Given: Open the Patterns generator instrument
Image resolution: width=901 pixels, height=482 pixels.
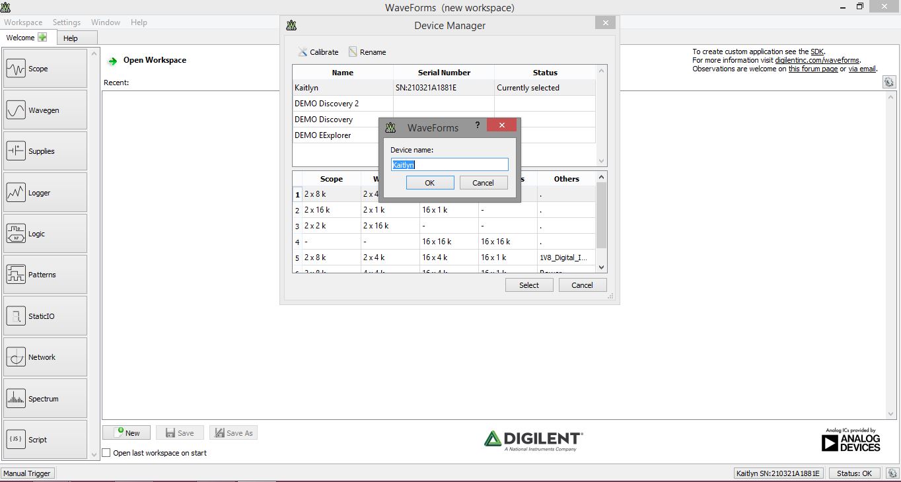Looking at the screenshot, I should coord(45,275).
